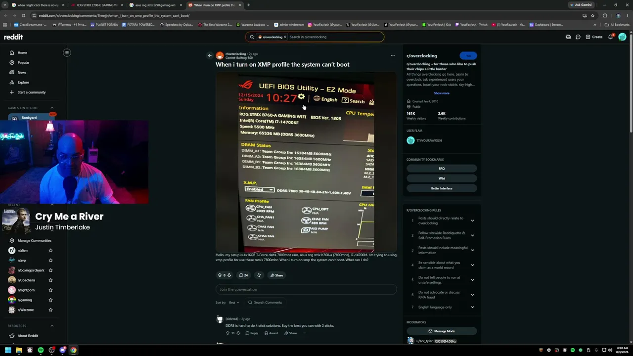Click the post's crosspost icon button

(x=259, y=275)
